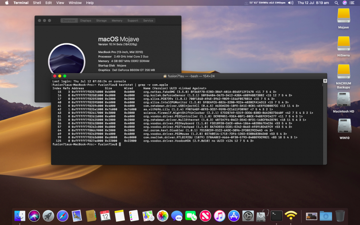Zoom the Terminal window with green button
Screen dimensions: 360x225
point(65,76)
